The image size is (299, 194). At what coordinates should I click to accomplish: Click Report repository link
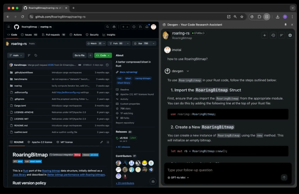click(125, 123)
